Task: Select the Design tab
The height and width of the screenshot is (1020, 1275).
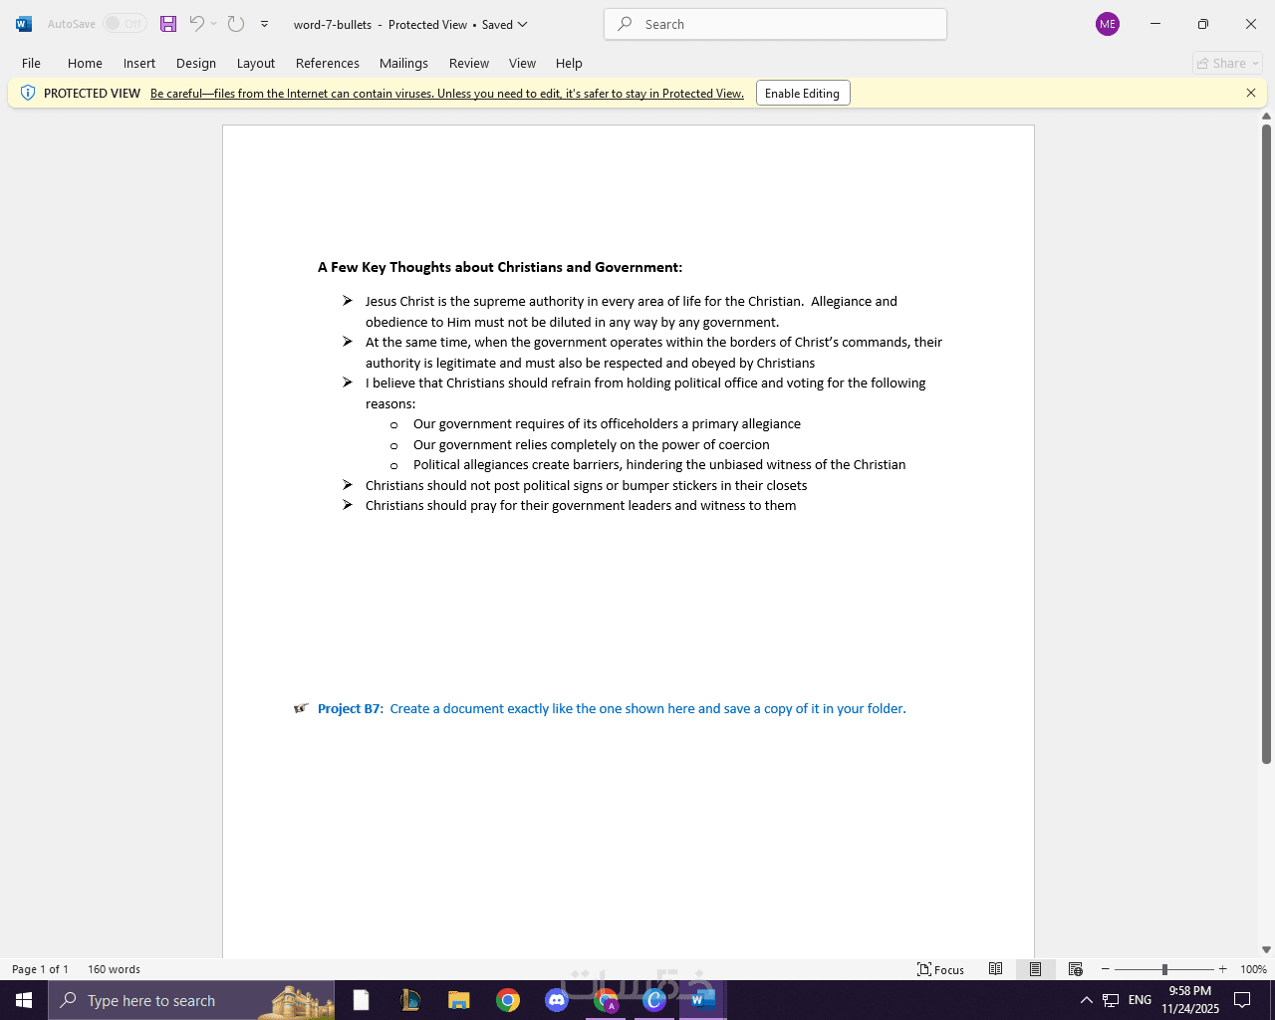Action: point(196,63)
